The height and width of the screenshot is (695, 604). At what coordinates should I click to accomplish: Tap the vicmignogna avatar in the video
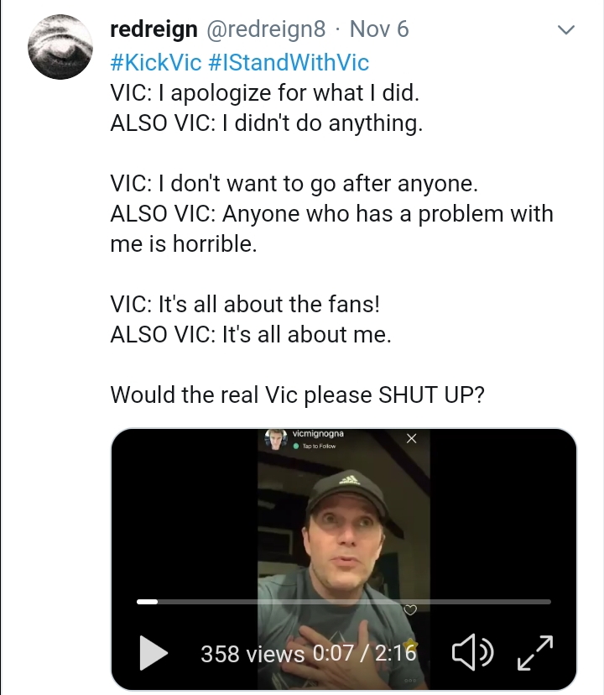(x=276, y=439)
